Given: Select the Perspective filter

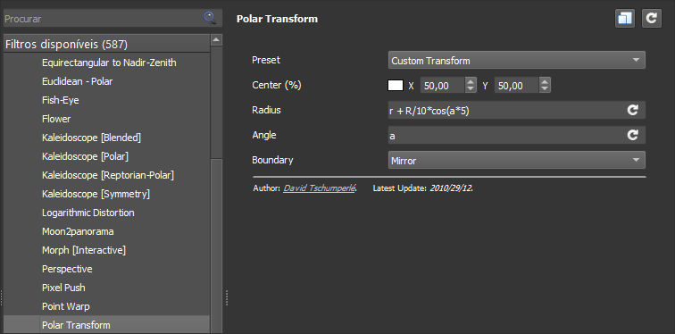Looking at the screenshot, I should [x=67, y=269].
